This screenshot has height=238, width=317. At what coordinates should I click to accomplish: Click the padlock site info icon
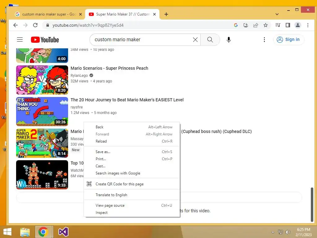click(48, 25)
